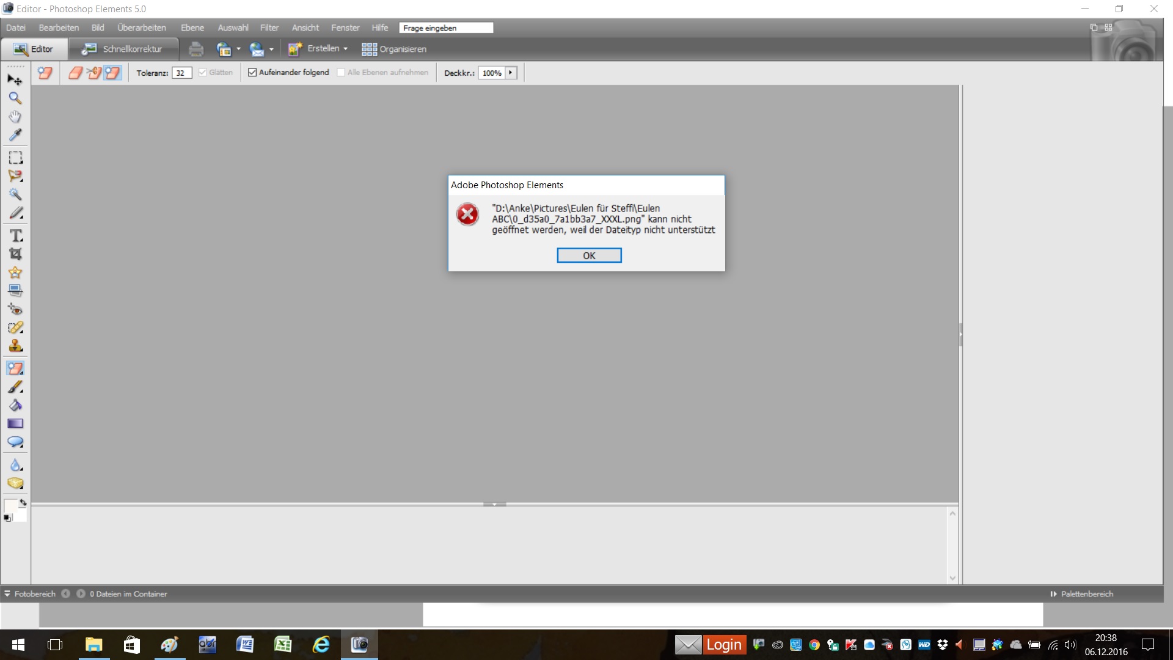Click the Organisieren button
This screenshot has width=1173, height=660.
(394, 49)
